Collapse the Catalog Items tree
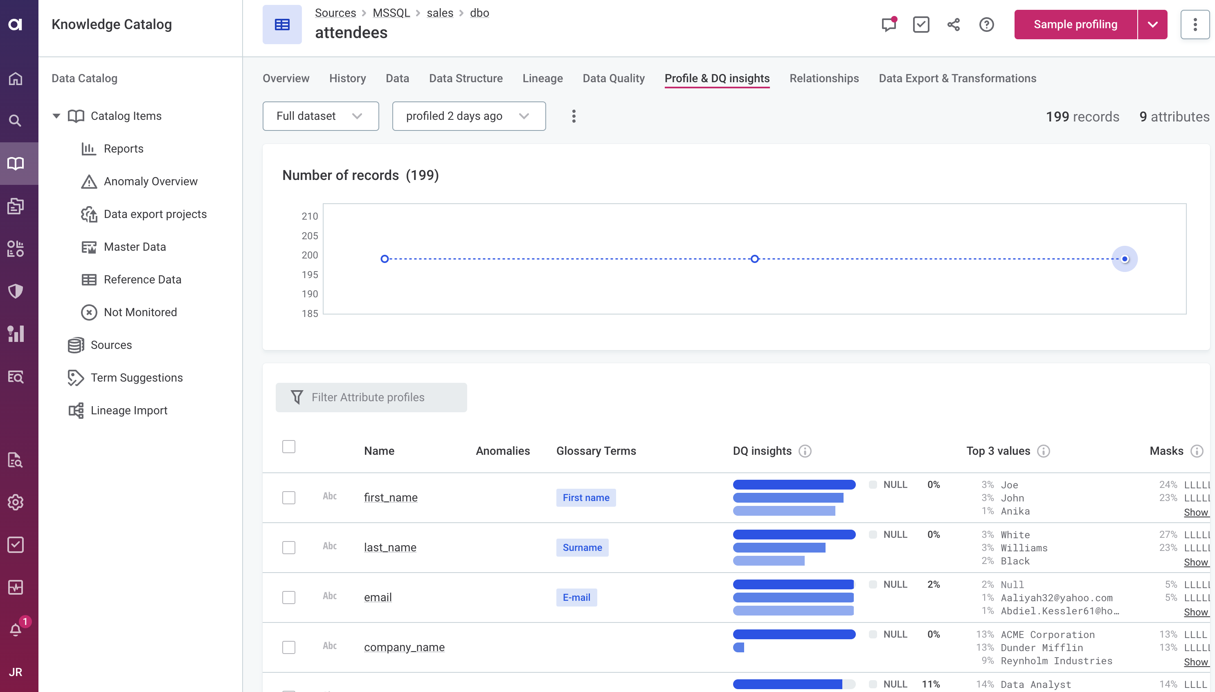Image resolution: width=1215 pixels, height=692 pixels. pos(56,115)
